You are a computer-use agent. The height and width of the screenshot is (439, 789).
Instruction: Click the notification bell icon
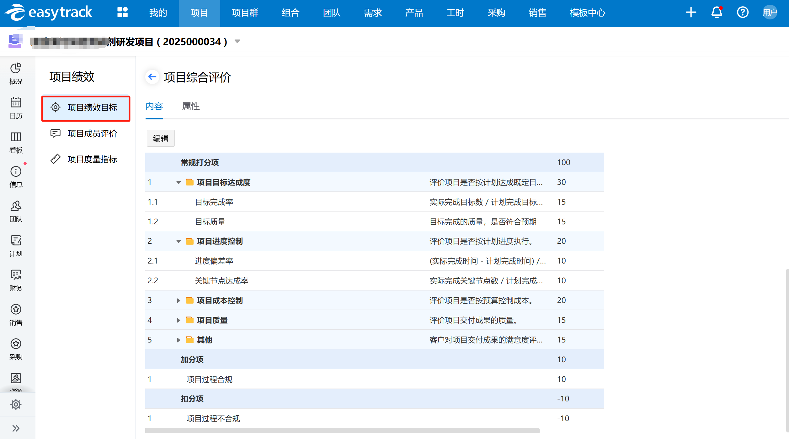pos(717,13)
